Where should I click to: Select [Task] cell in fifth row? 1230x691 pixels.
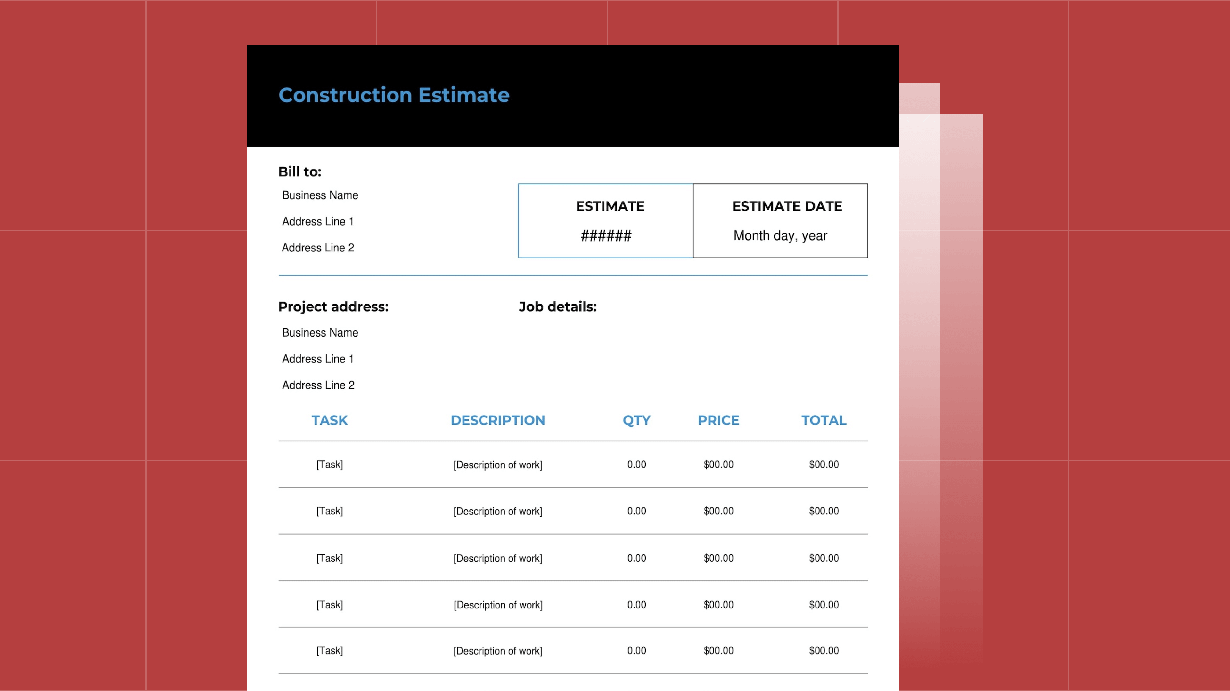point(330,650)
